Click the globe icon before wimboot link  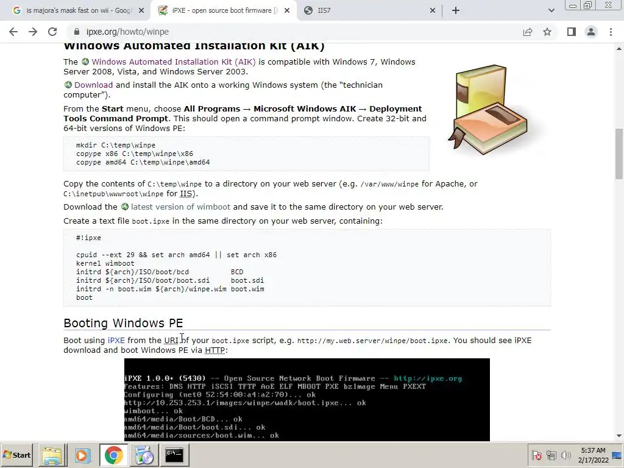tap(125, 207)
